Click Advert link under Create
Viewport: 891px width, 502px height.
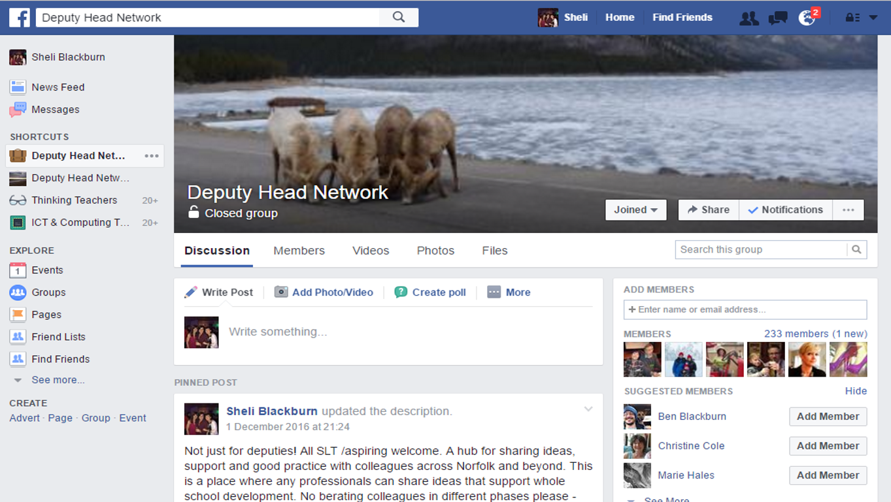coord(25,418)
